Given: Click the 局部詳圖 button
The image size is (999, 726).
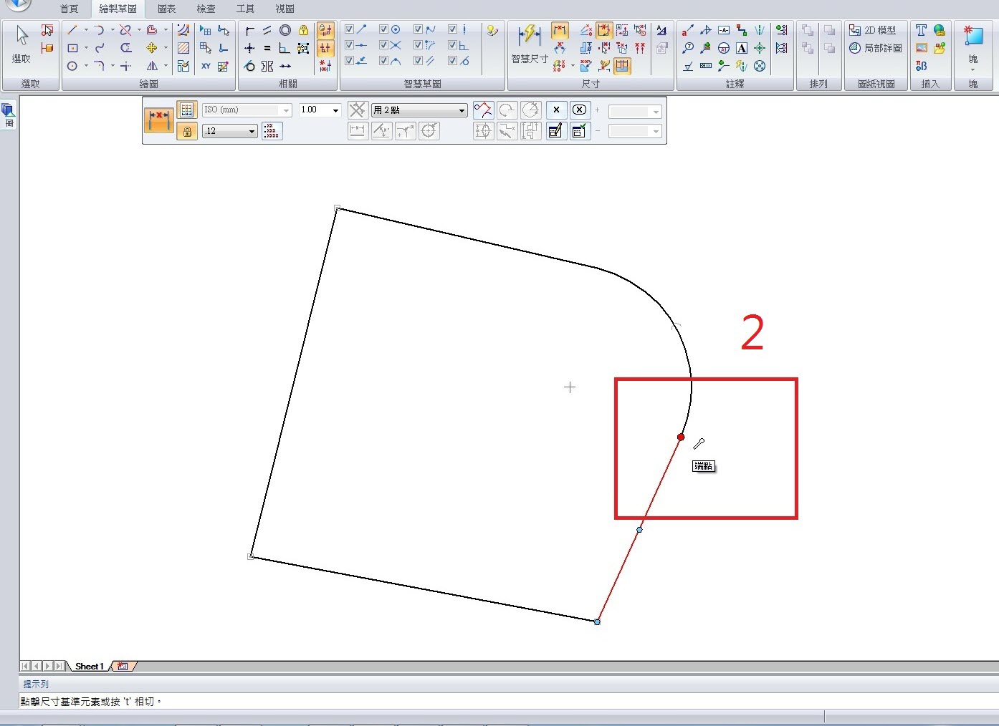Looking at the screenshot, I should pyautogui.click(x=875, y=48).
